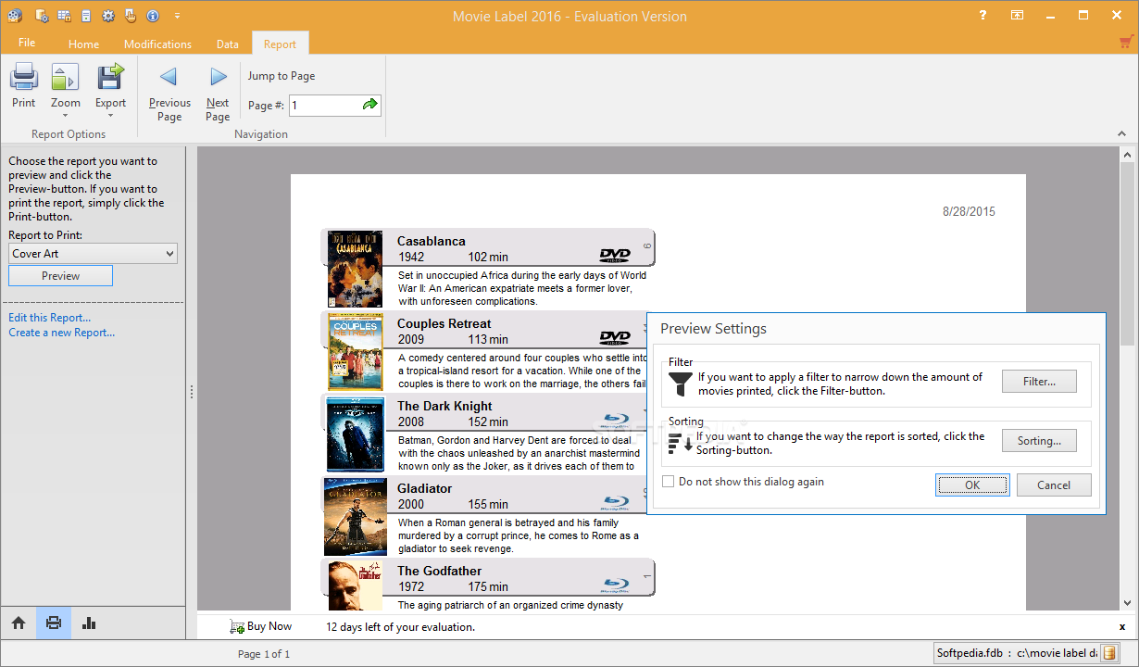The width and height of the screenshot is (1139, 667).
Task: Switch to the Data tab
Action: click(x=228, y=44)
